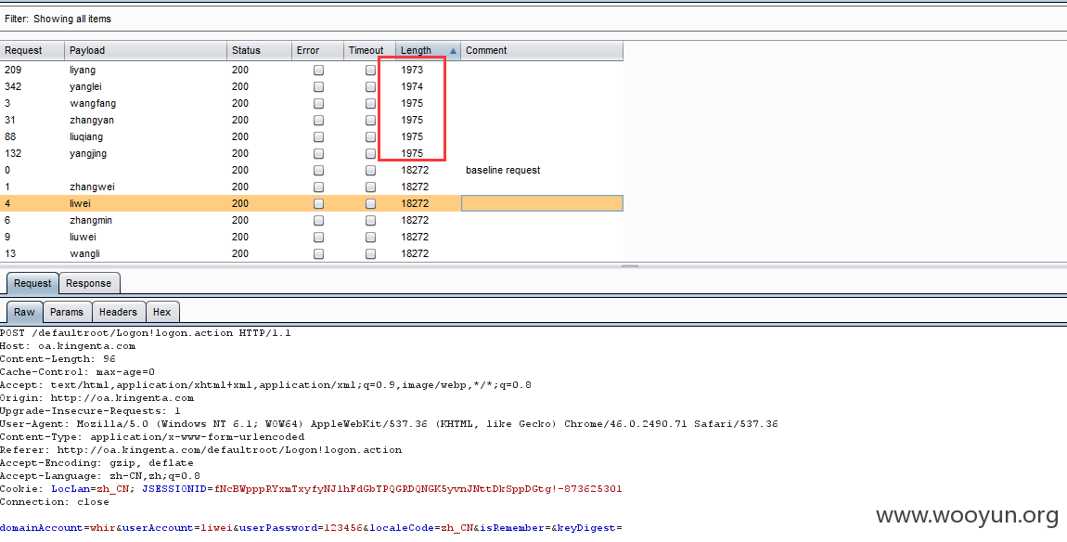Click the User-Agent header line
The image size is (1067, 542).
point(389,423)
